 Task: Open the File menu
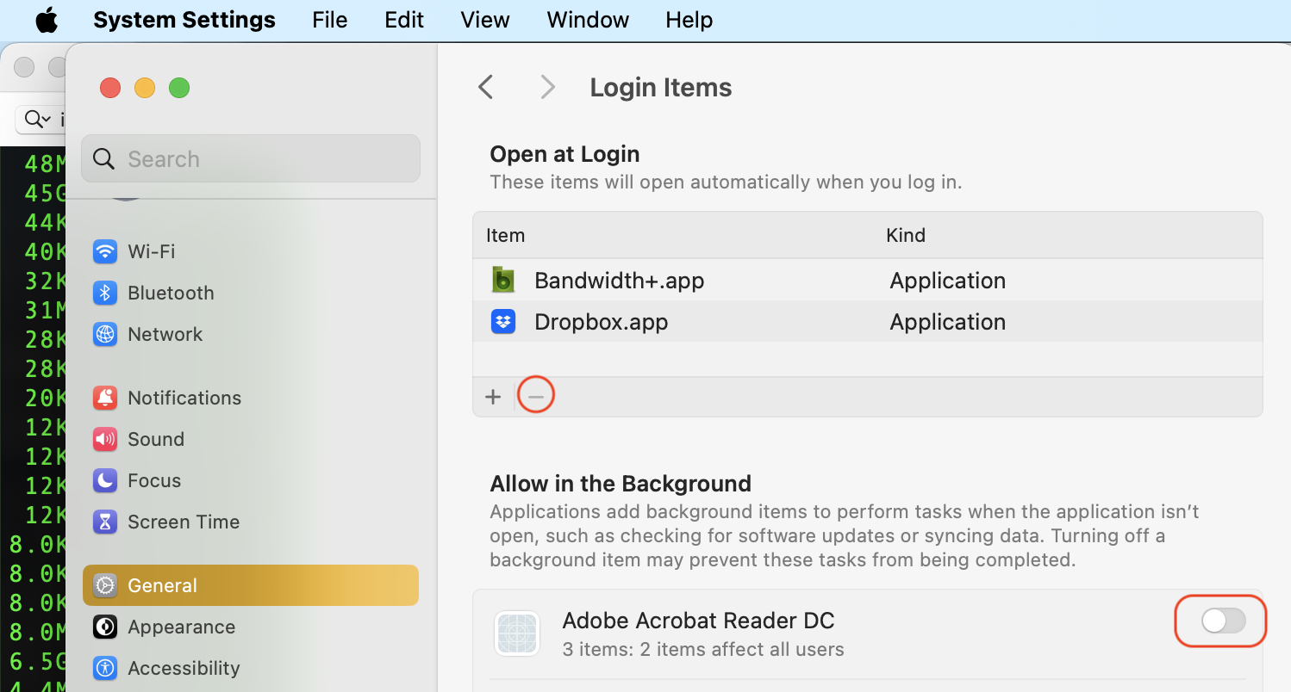[329, 20]
